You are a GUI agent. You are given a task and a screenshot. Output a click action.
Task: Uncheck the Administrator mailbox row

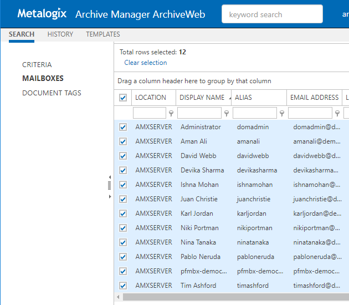click(x=123, y=127)
